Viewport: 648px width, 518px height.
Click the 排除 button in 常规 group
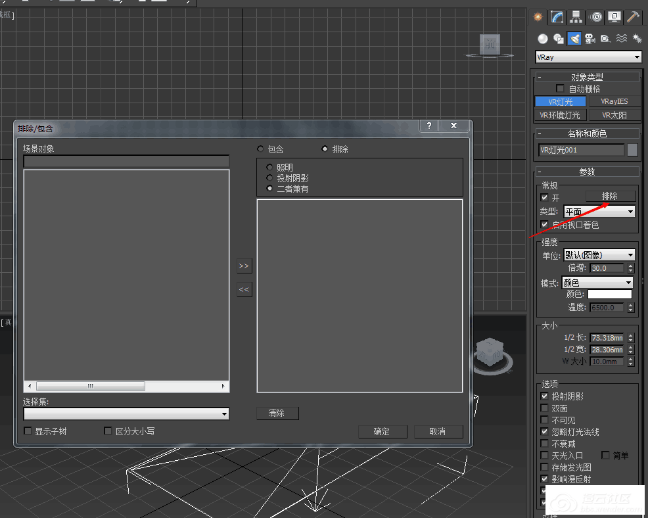coord(610,196)
